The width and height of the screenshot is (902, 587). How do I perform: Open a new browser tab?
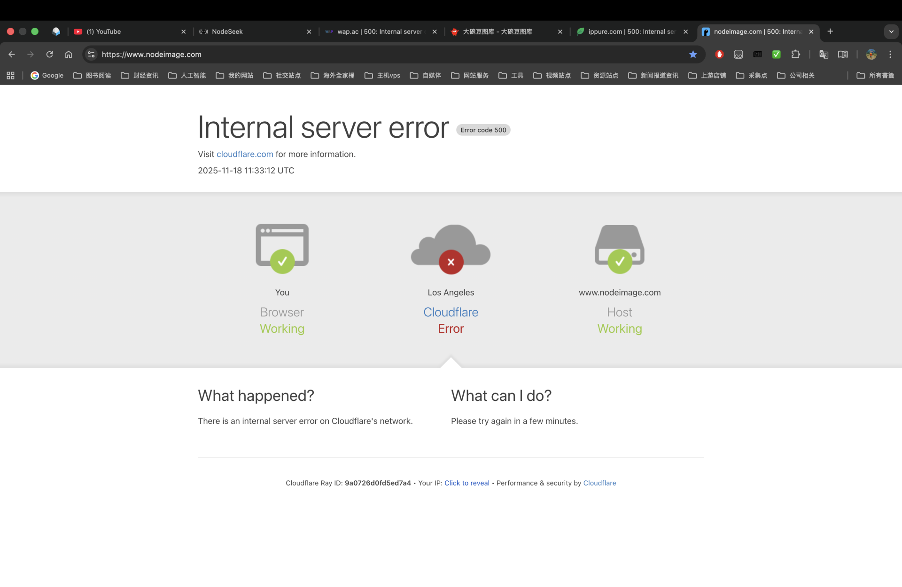[830, 31]
